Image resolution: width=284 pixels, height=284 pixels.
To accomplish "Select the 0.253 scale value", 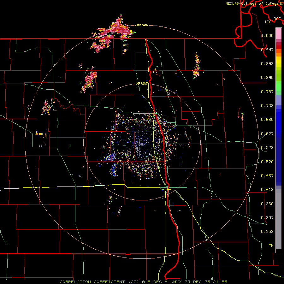I will point(267,232).
